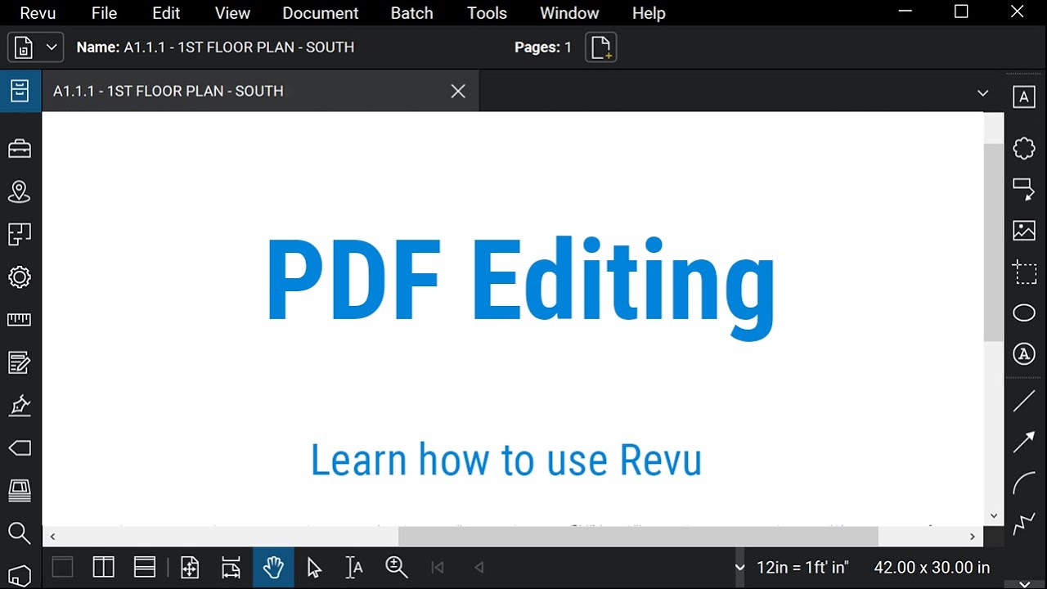Activate the Select Text tool
The image size is (1047, 589).
point(354,567)
